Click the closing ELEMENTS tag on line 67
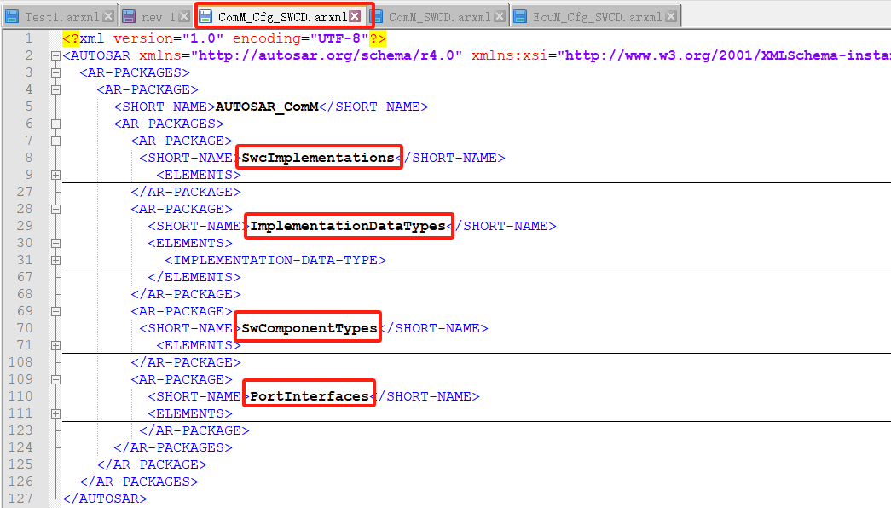Screen dimensions: 891x508 (194, 277)
